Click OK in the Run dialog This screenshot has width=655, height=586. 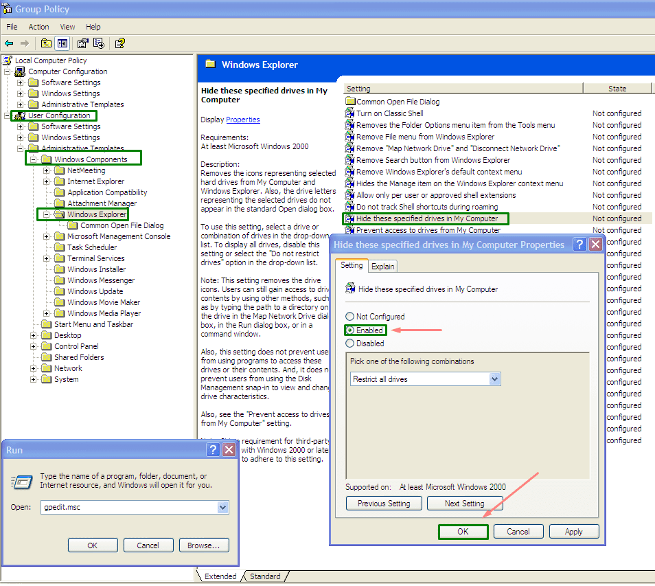[93, 545]
